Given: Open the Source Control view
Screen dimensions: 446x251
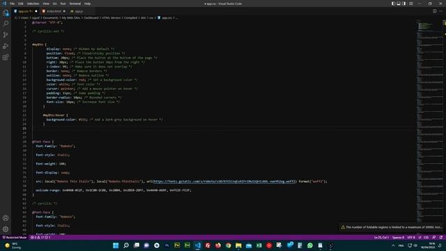Looking at the screenshot, I should 6,35.
